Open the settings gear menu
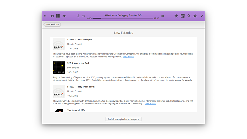This screenshot has width=247, height=139. coord(195,16)
